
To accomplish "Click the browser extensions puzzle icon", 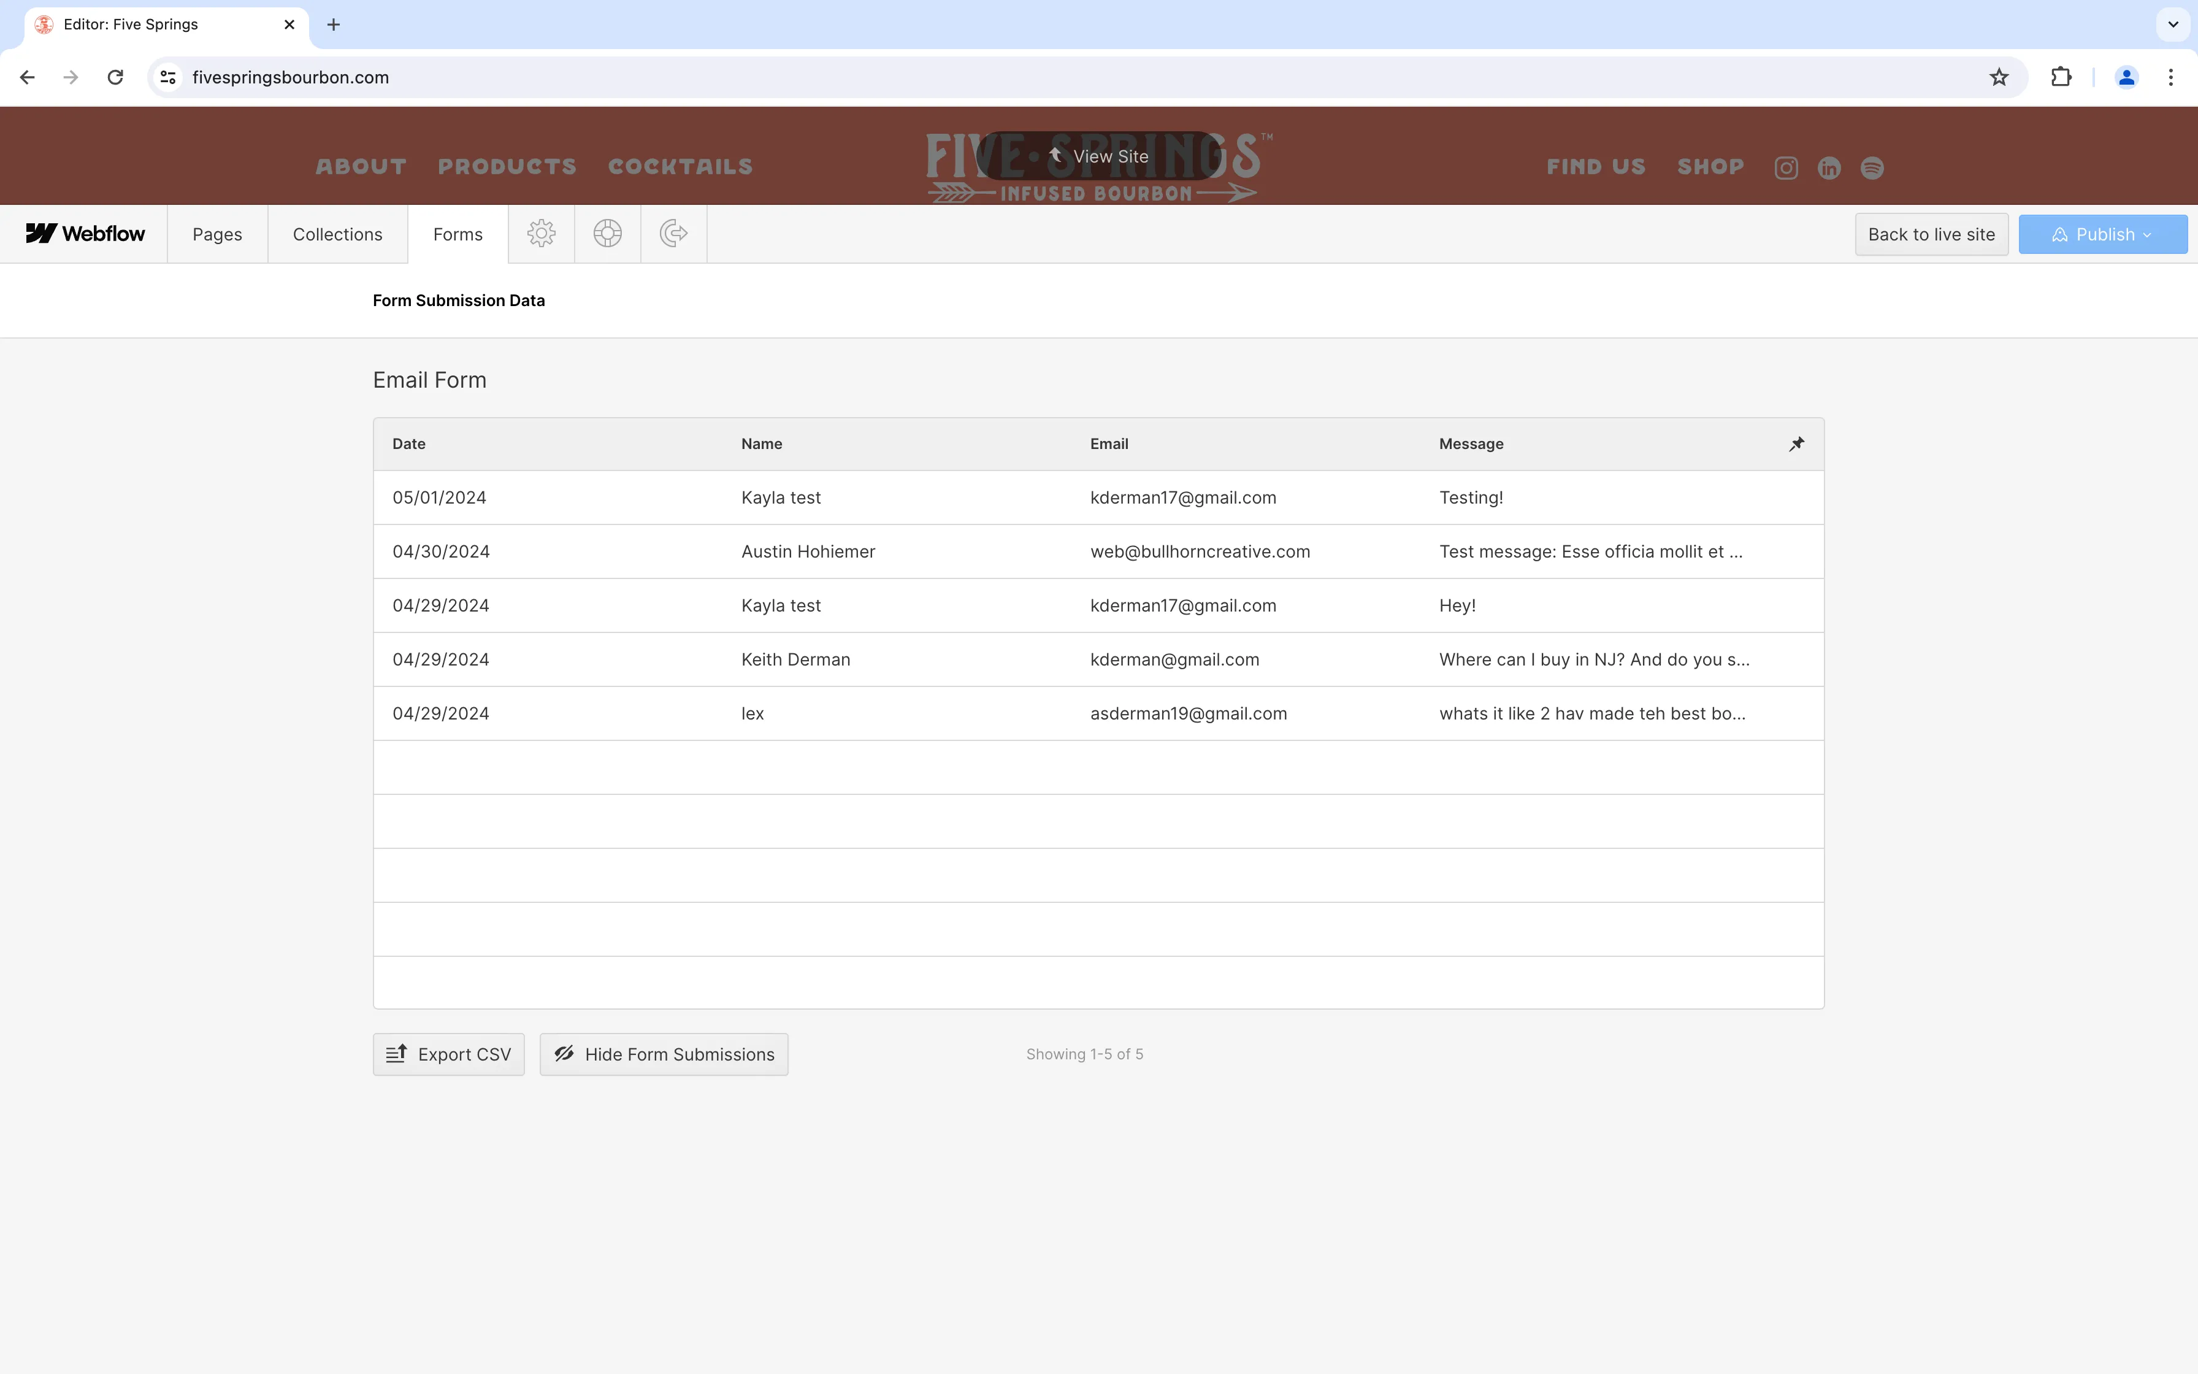I will click(2060, 77).
